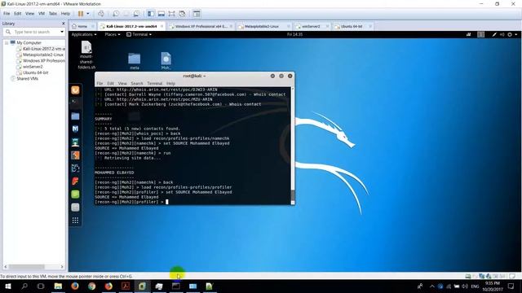Open the Windows notification center

[511, 286]
